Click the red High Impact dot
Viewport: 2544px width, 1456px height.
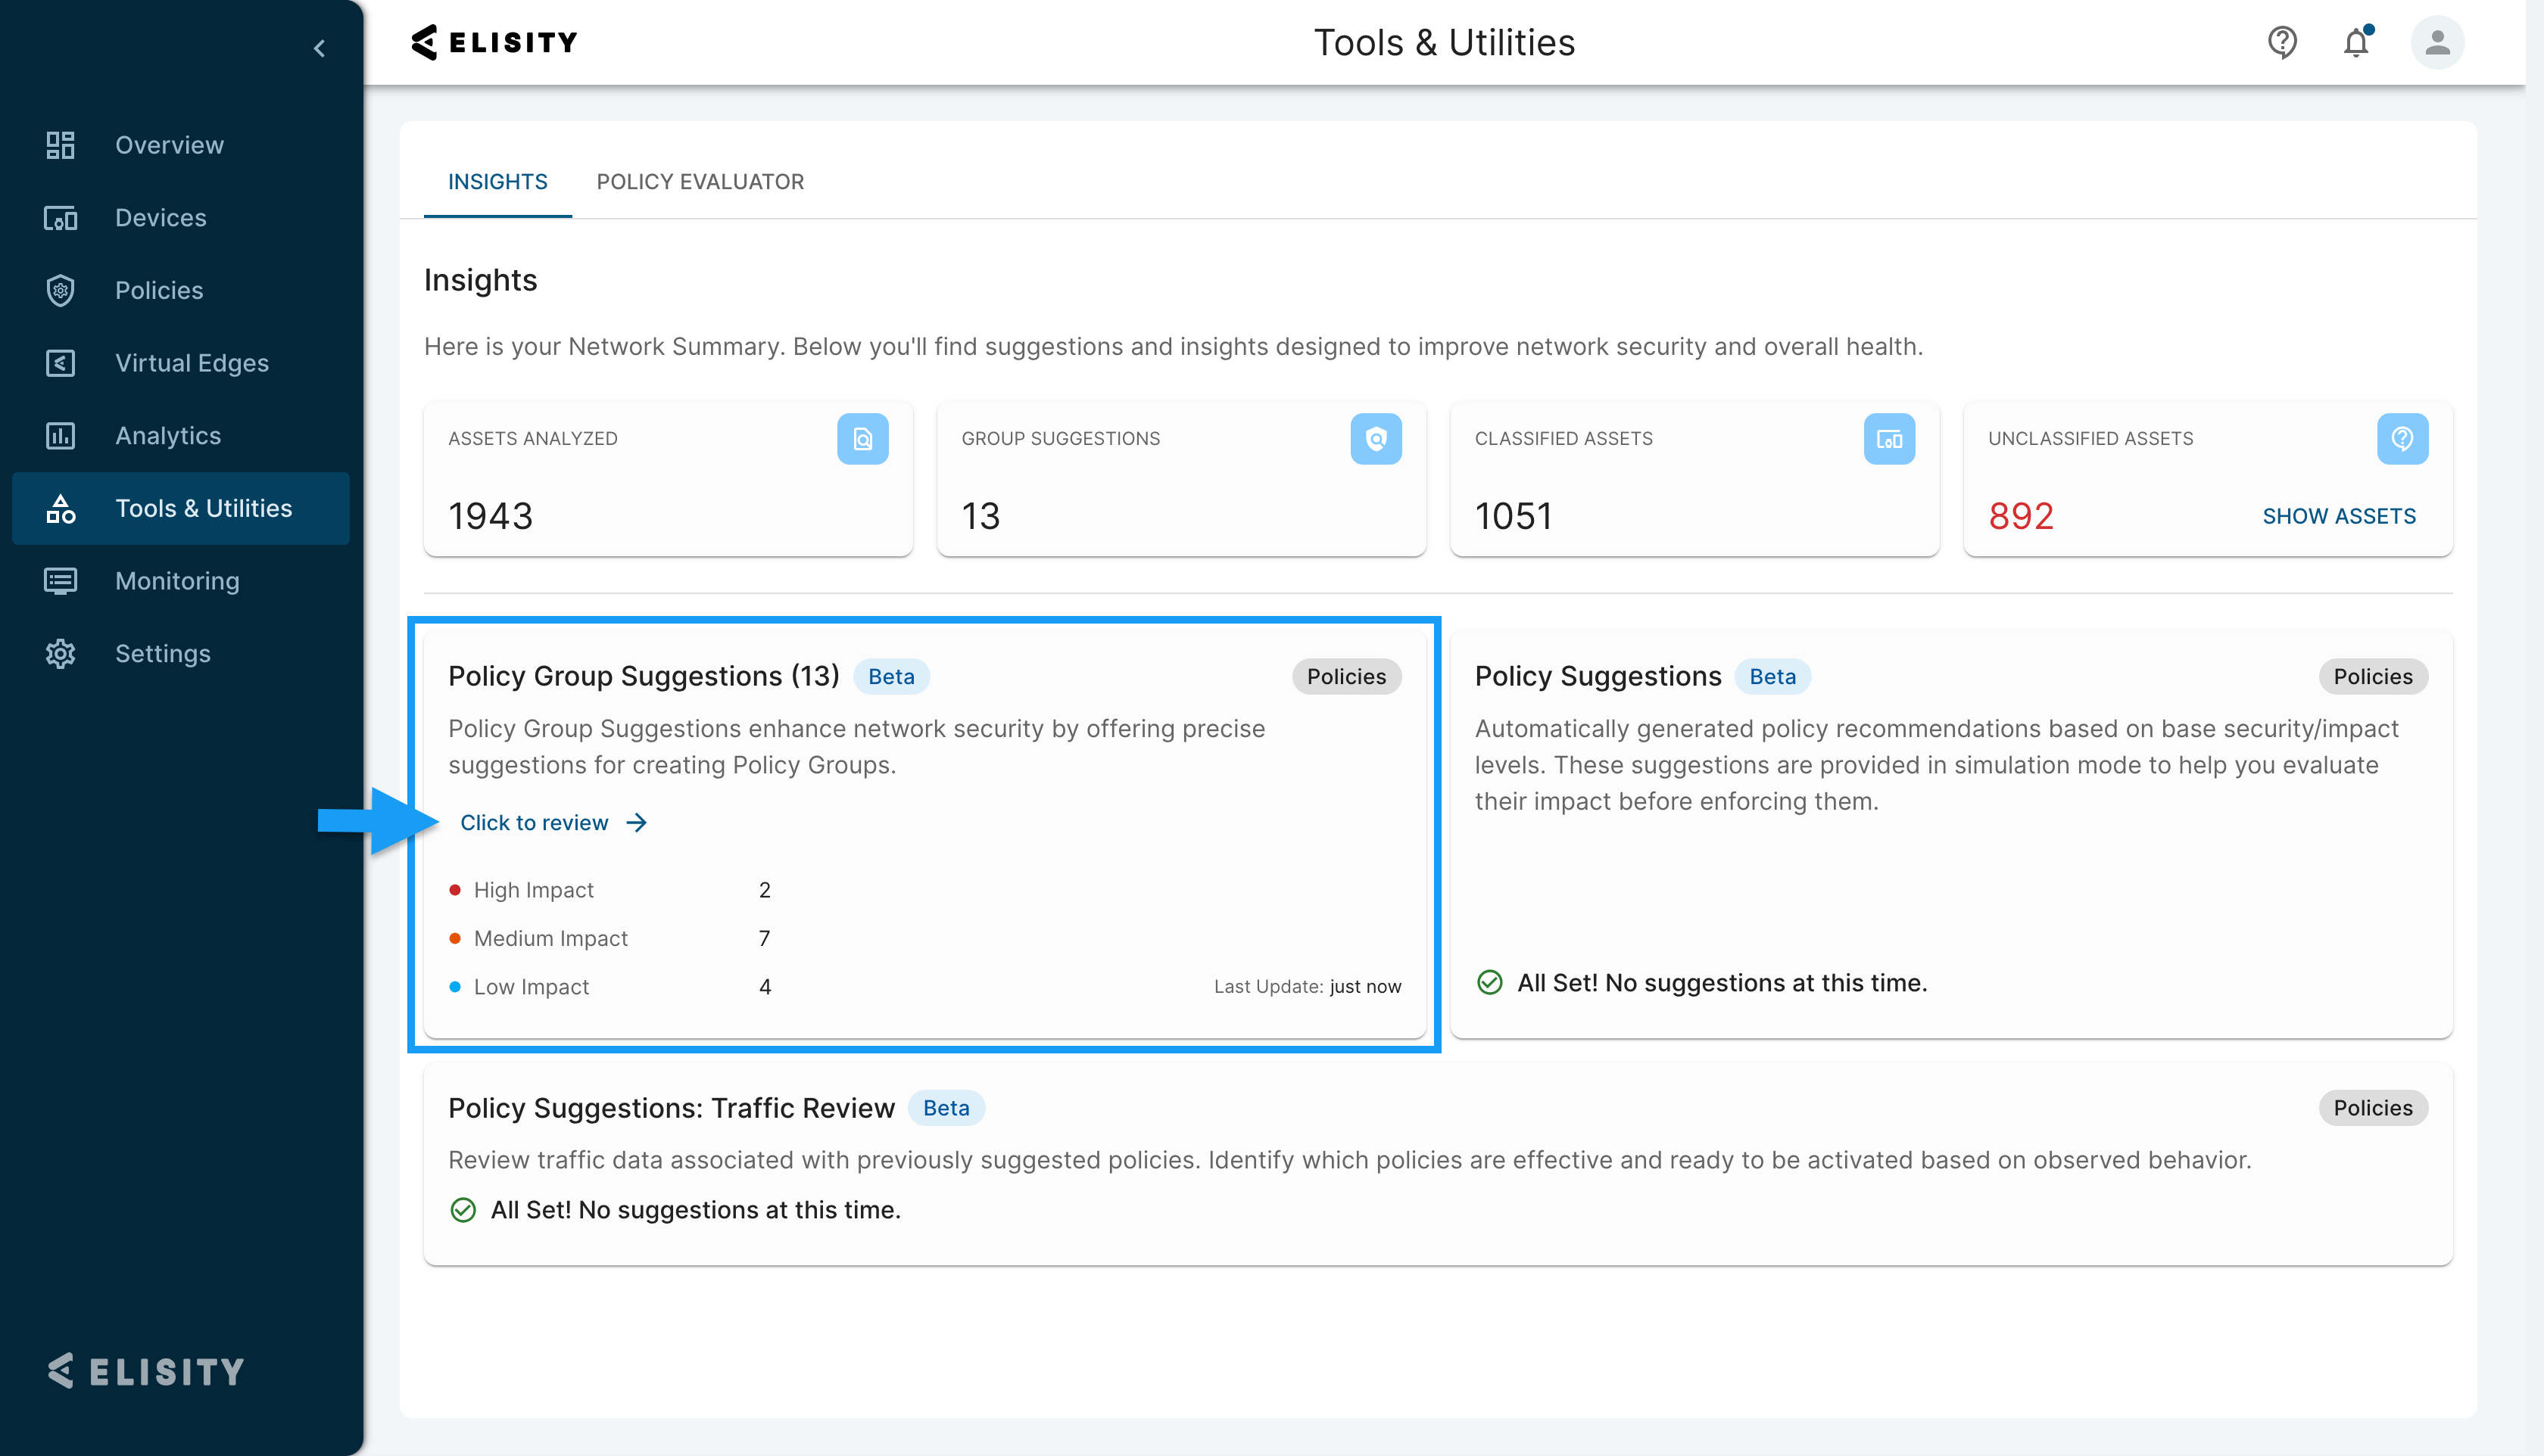(x=455, y=890)
